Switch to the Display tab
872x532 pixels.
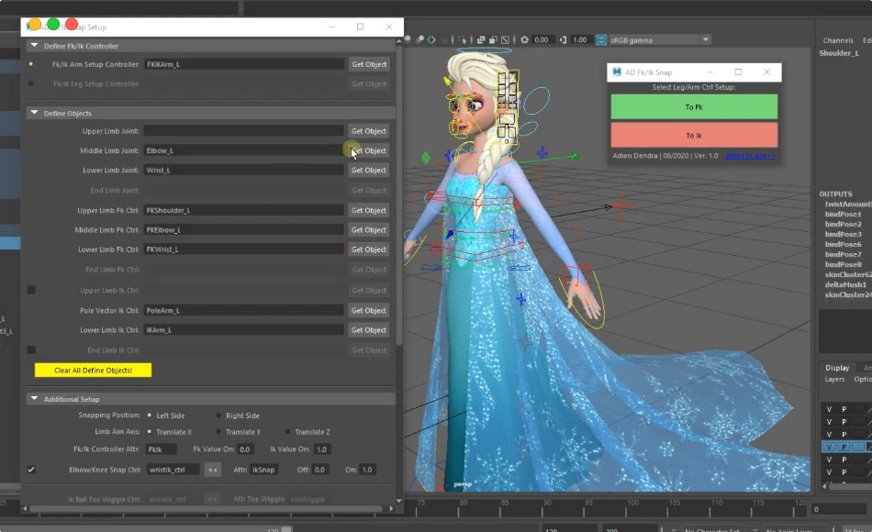tap(836, 368)
